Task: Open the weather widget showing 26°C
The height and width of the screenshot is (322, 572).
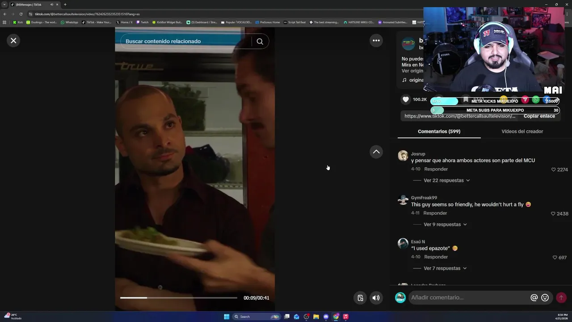Action: pos(13,316)
